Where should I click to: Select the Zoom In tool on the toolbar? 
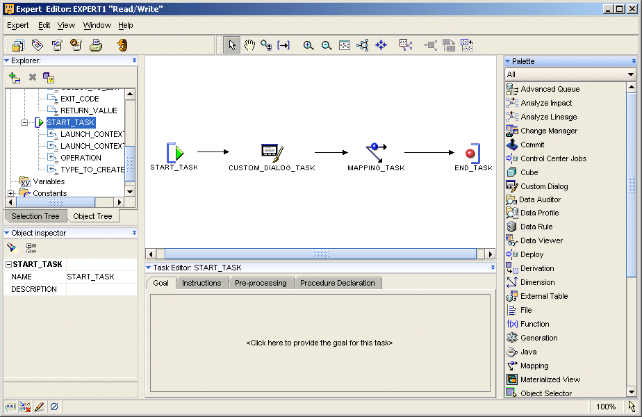pyautogui.click(x=308, y=44)
